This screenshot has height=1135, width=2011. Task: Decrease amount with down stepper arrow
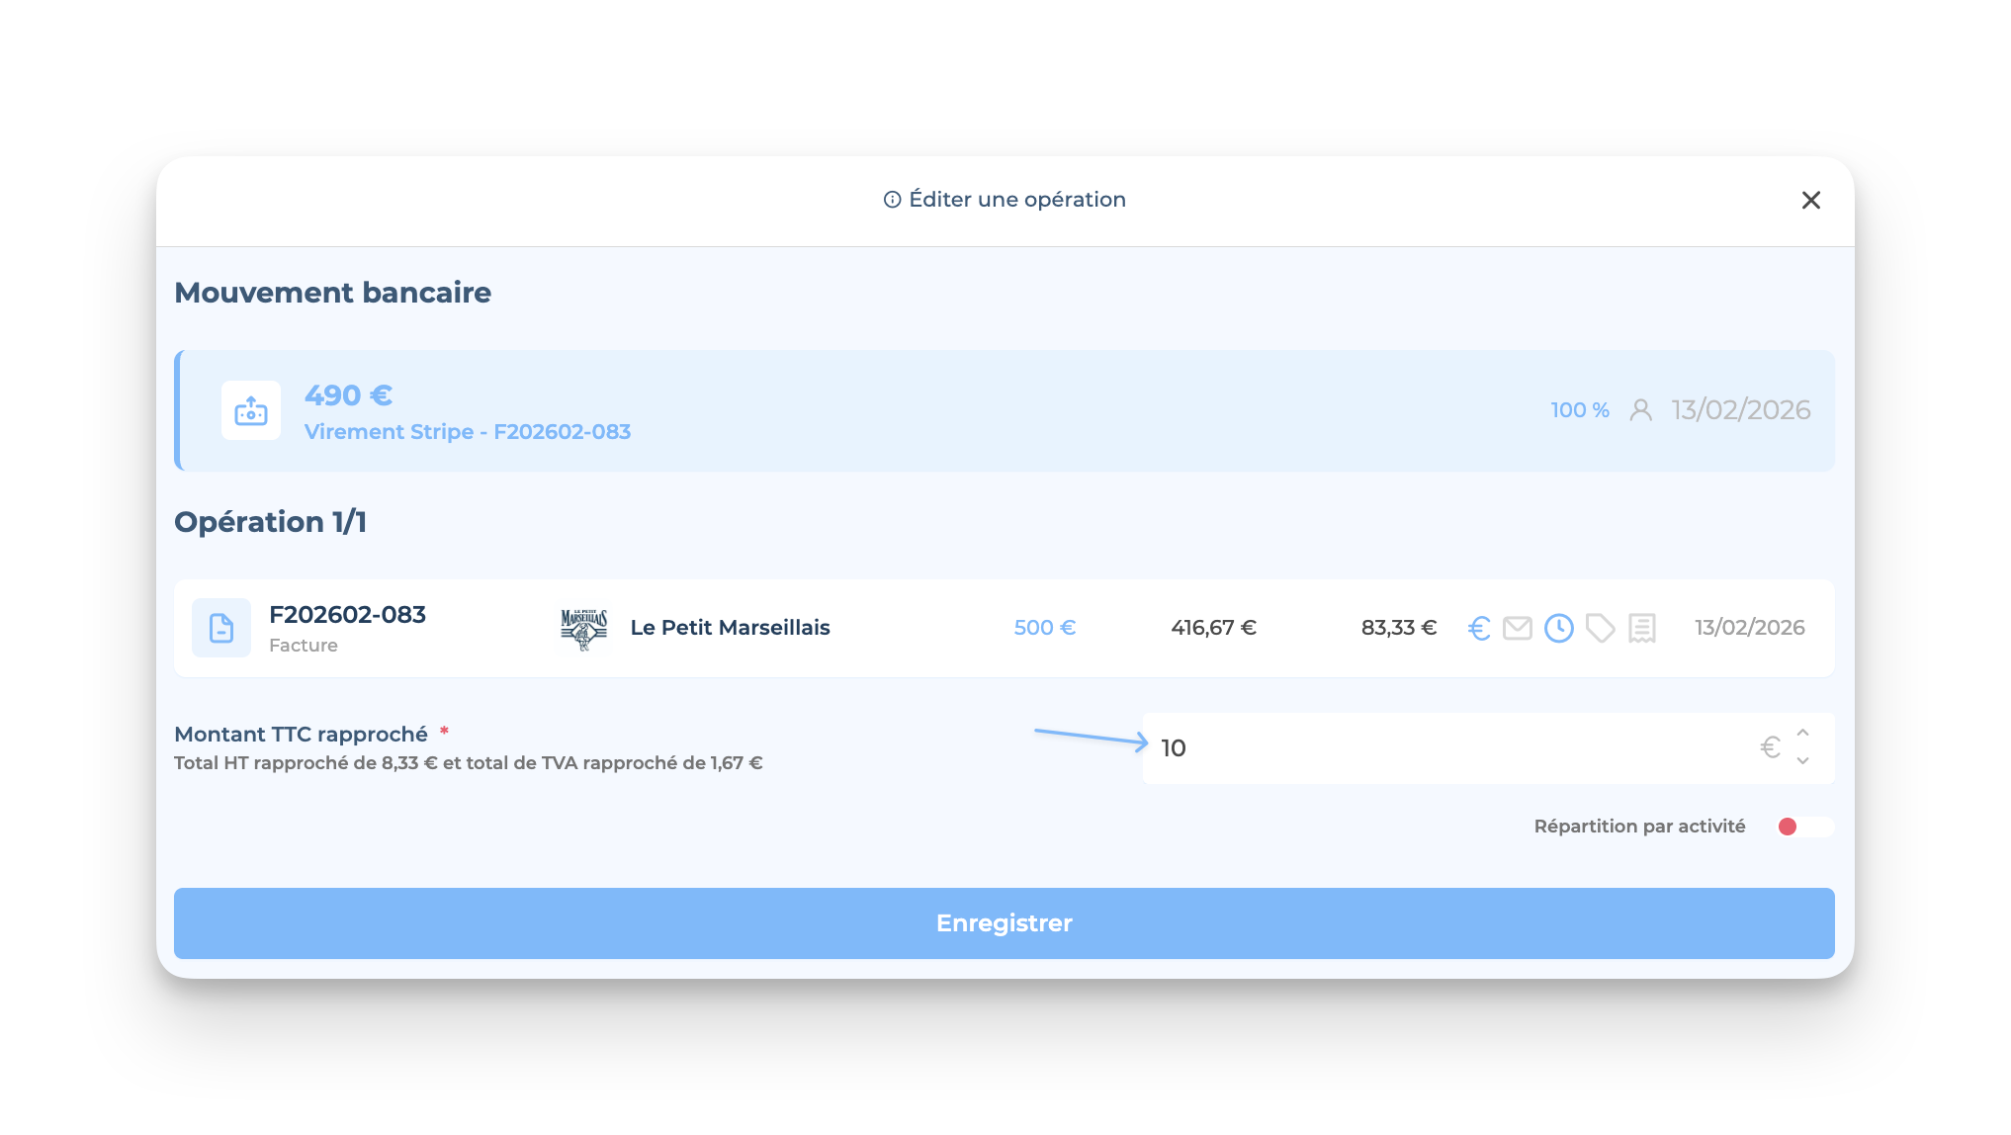1802,760
